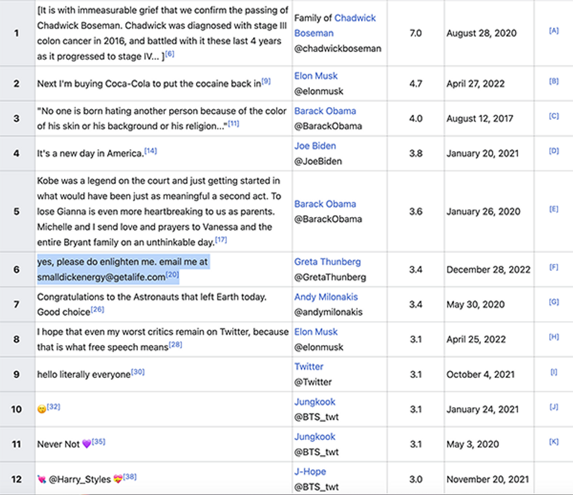Open the Greta Thunberg link

point(327,262)
